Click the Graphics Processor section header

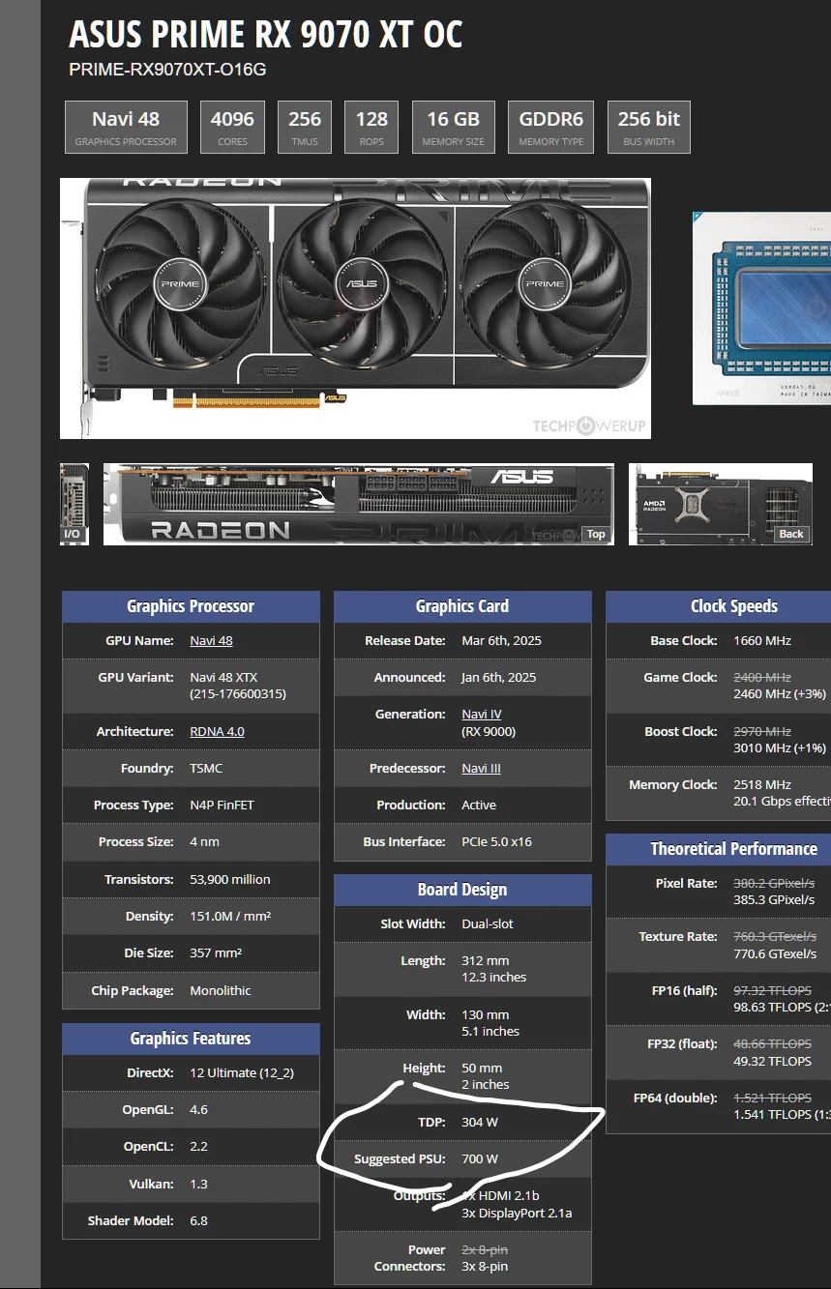coord(191,606)
